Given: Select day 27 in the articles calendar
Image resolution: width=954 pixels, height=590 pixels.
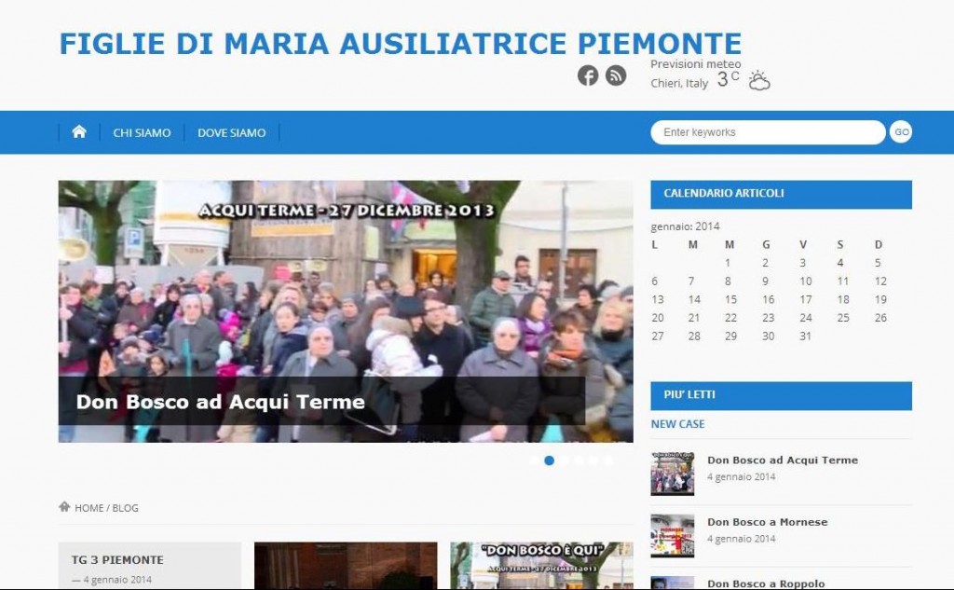Looking at the screenshot, I should (x=658, y=336).
